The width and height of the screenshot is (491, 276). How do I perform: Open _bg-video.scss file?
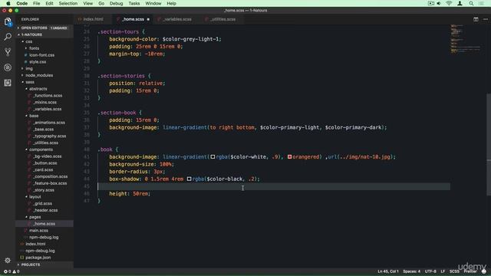click(44, 156)
